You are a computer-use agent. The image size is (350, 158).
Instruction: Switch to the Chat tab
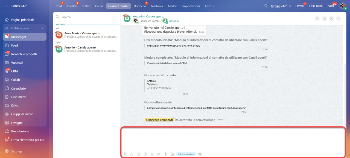coord(59,6)
